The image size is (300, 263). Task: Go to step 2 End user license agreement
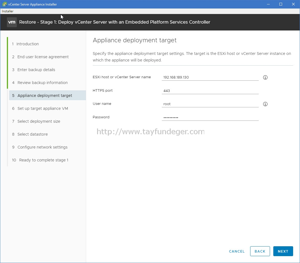(x=40, y=57)
